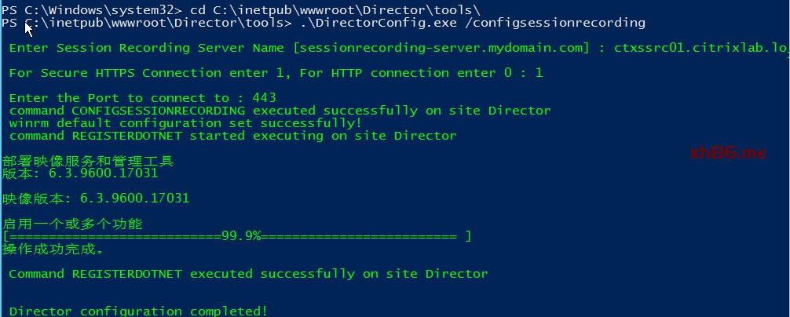
Task: Click the port value 443
Action: 265,98
